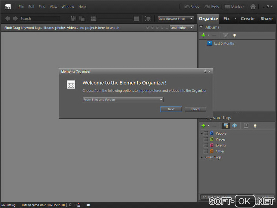The width and height of the screenshot is (277, 208).
Task: Go back to the previous view
Action: pyautogui.click(x=8, y=18)
